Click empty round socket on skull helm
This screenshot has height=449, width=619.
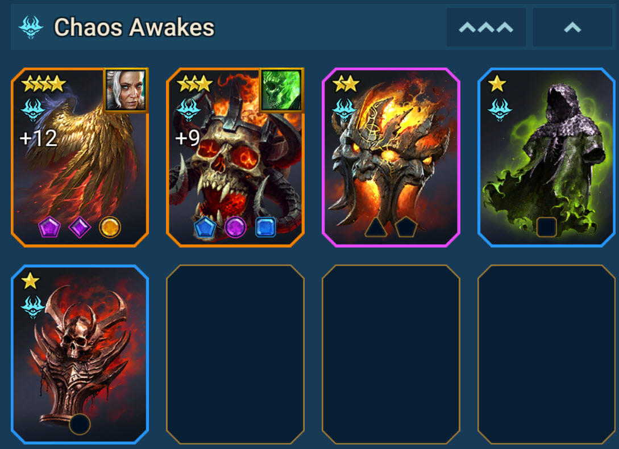pos(80,424)
